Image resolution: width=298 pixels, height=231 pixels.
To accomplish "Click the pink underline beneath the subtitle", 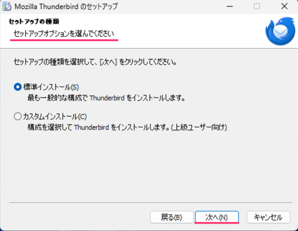I will [x=64, y=40].
